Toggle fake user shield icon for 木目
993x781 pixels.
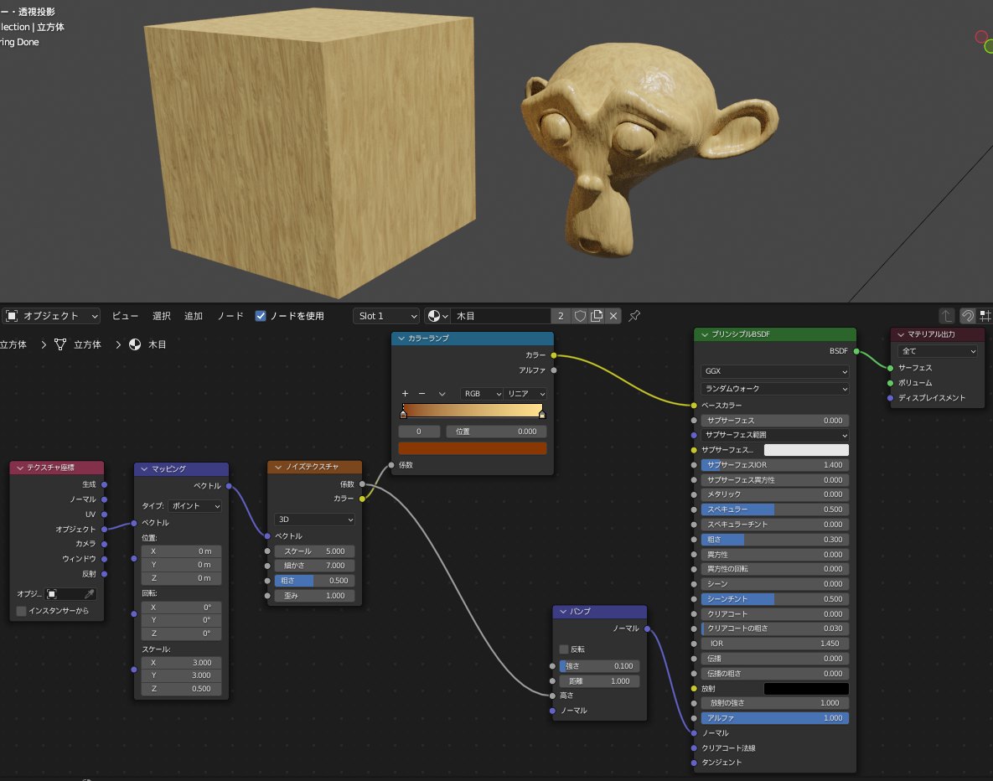click(x=580, y=315)
